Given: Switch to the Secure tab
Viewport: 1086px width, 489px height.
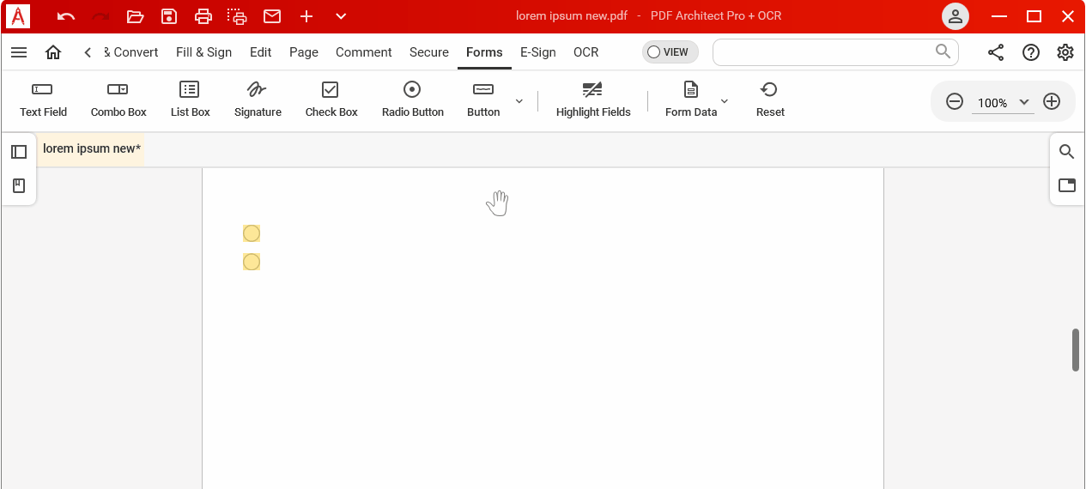Looking at the screenshot, I should 429,52.
